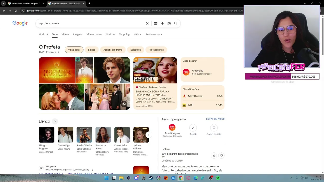Screen dimensions: 324x182
Task: Open Google Lens image search
Action: click(169, 23)
